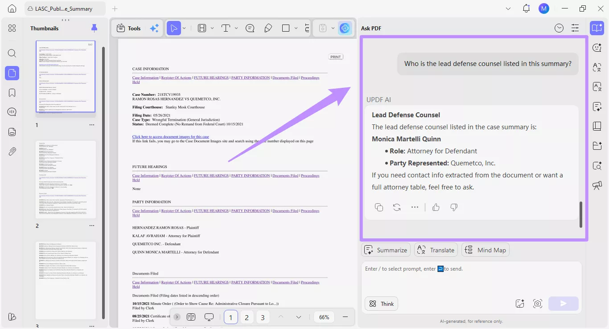This screenshot has height=329, width=609.
Task: Open more options under the AI answer
Action: 415,207
